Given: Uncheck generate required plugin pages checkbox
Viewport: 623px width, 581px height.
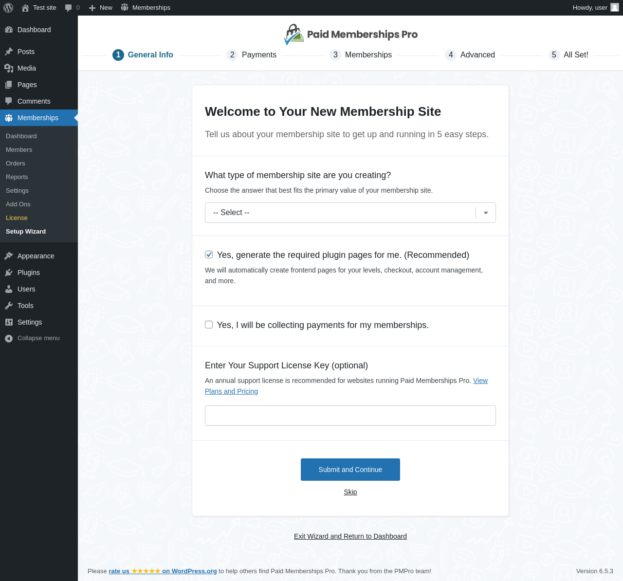Looking at the screenshot, I should tap(209, 254).
